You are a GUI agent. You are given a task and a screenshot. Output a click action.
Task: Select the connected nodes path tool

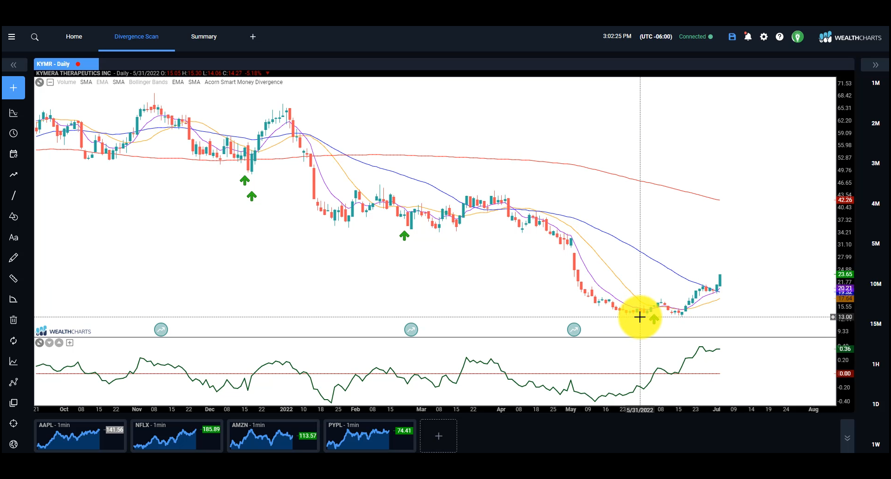pos(13,382)
